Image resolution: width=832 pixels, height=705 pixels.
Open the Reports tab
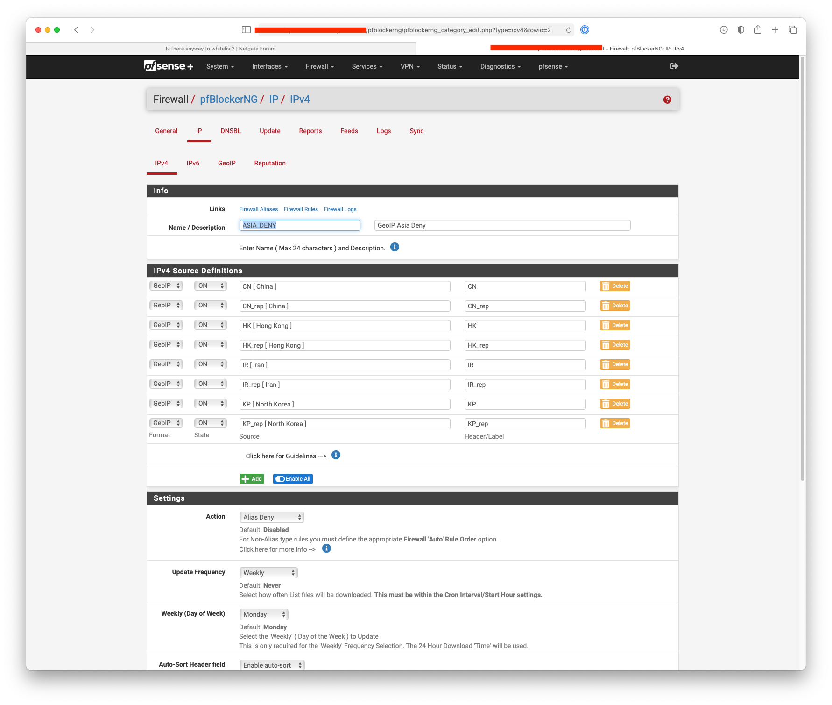coord(310,131)
